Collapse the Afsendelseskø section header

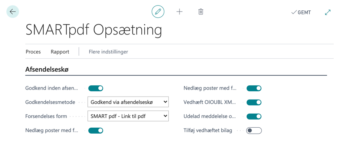47,70
